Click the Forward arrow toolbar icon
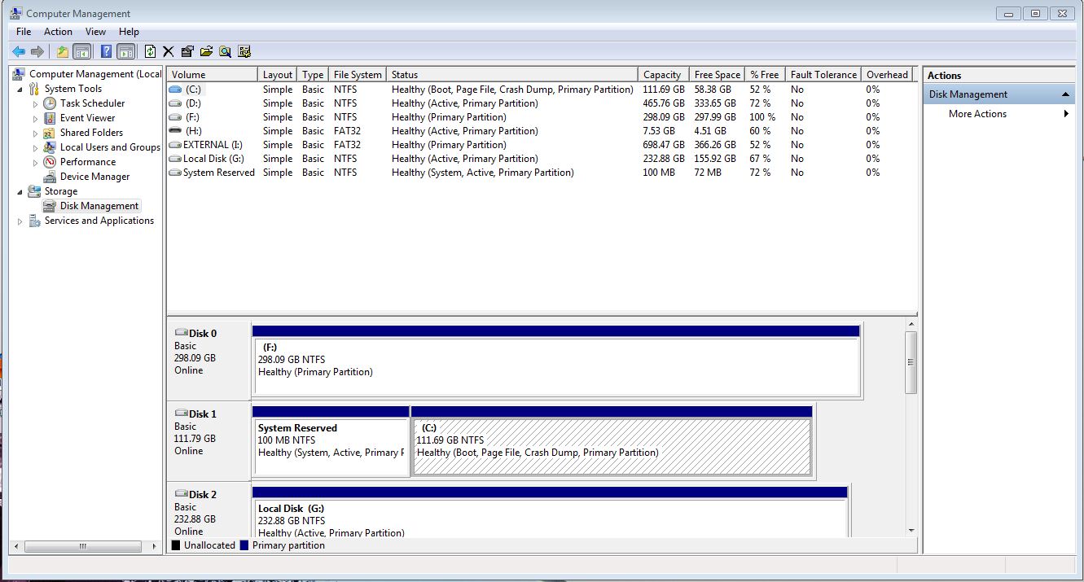1084x582 pixels. [37, 51]
